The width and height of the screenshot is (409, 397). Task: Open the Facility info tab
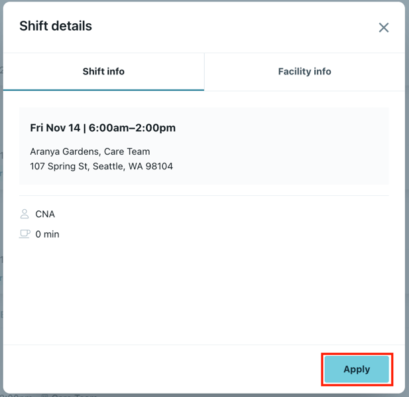pyautogui.click(x=304, y=72)
